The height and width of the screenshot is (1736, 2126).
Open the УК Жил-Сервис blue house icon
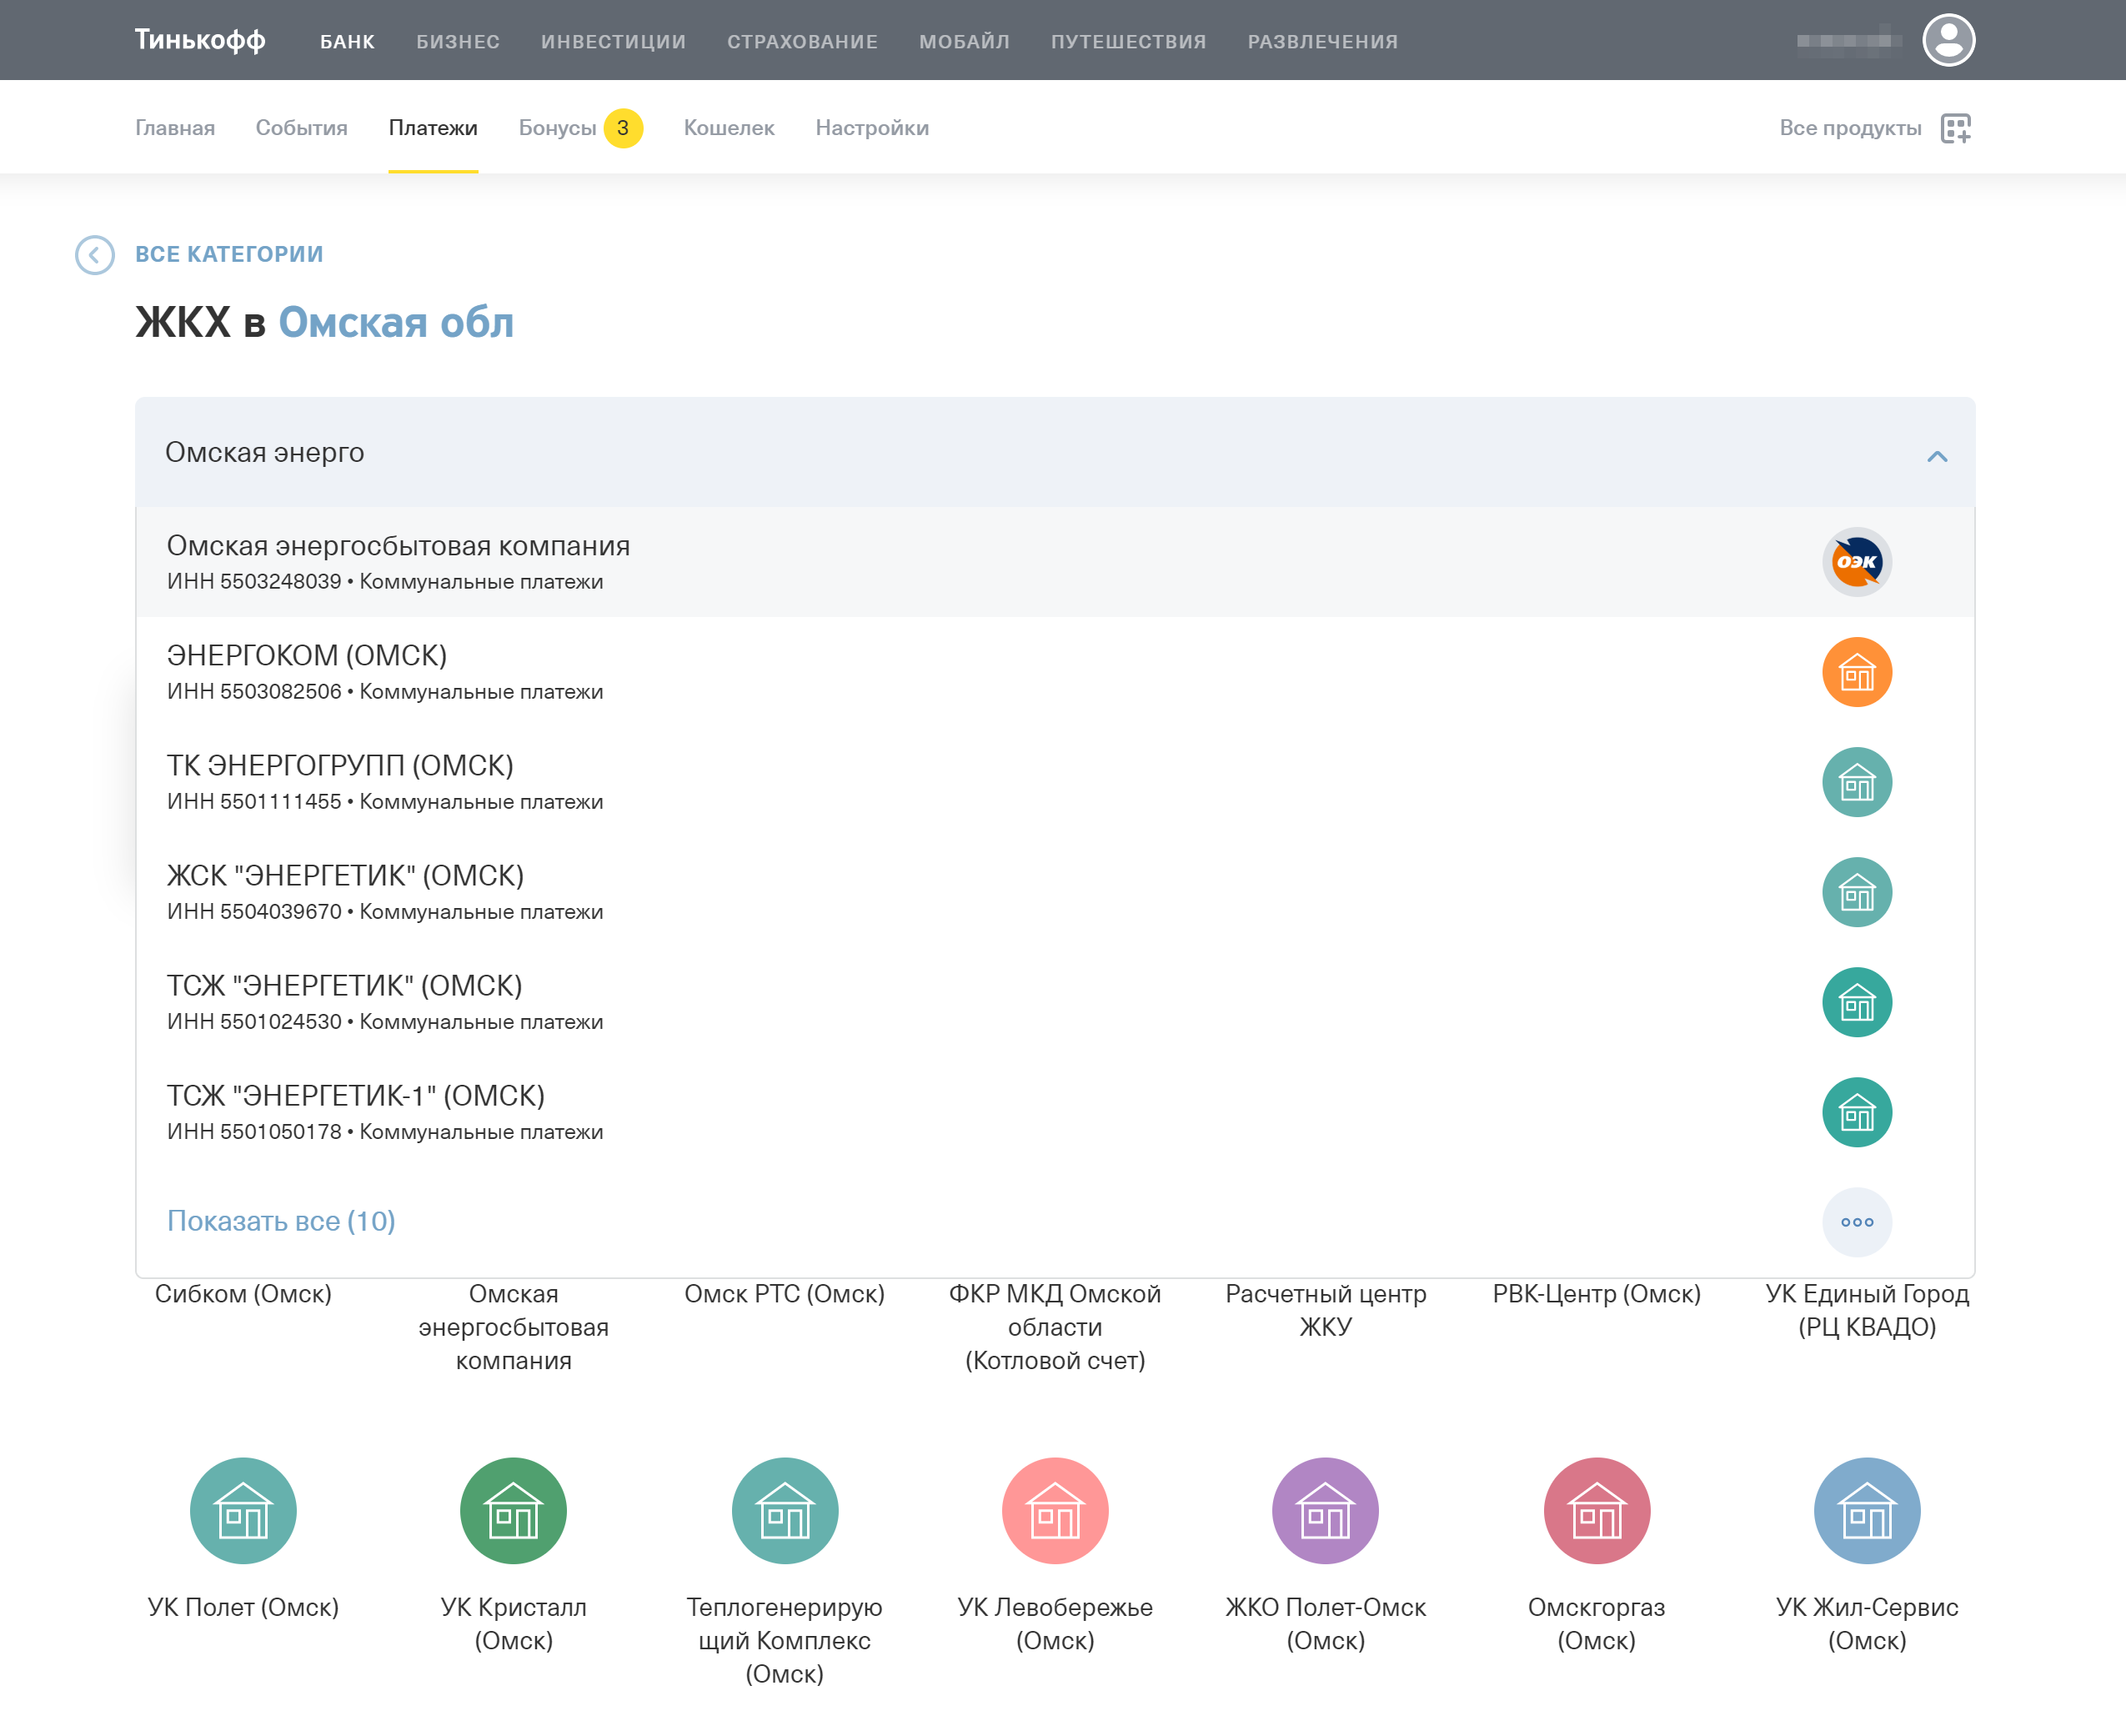1867,1511
